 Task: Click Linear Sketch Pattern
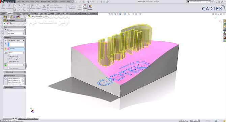click(55, 8)
